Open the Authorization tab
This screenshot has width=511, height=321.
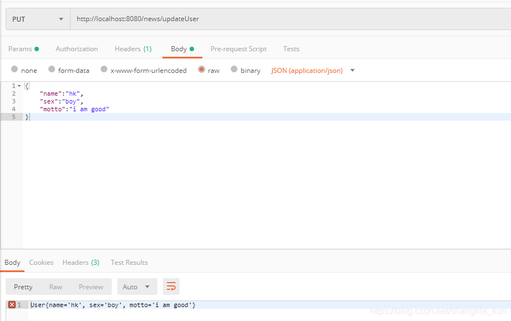coord(77,49)
